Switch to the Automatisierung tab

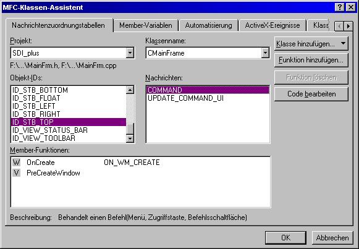pyautogui.click(x=208, y=25)
